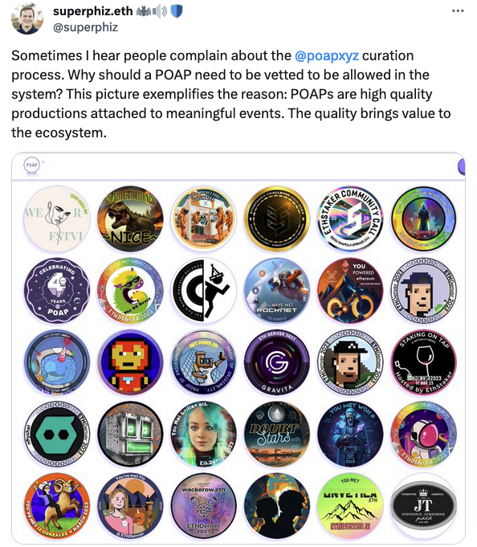Click the pixel Iron Man badge
The height and width of the screenshot is (547, 477).
(x=130, y=362)
